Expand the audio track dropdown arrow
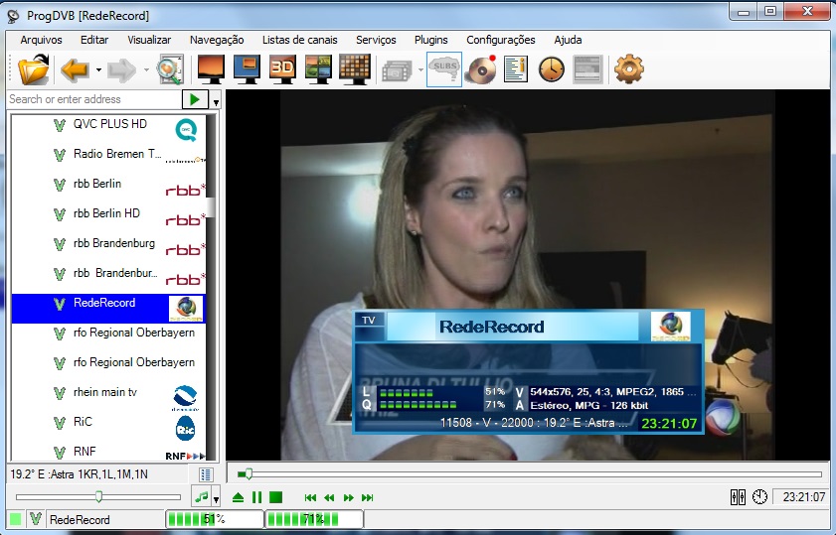 point(216,499)
